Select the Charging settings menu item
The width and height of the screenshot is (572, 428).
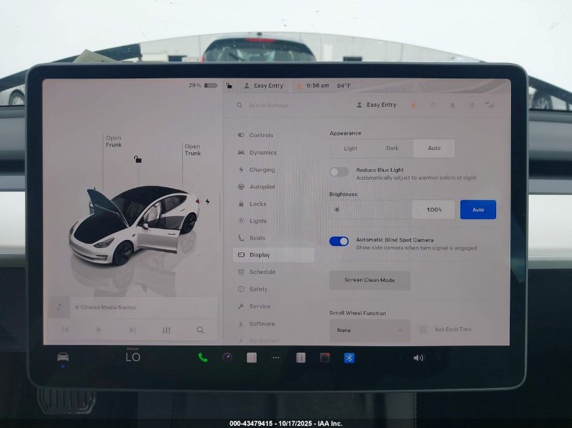point(261,170)
